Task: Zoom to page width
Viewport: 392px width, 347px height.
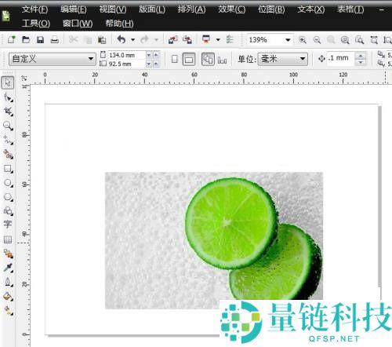Action: click(x=374, y=40)
